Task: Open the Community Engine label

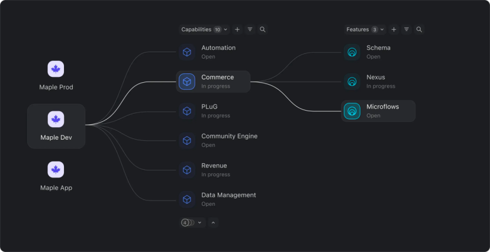Action: (230, 136)
